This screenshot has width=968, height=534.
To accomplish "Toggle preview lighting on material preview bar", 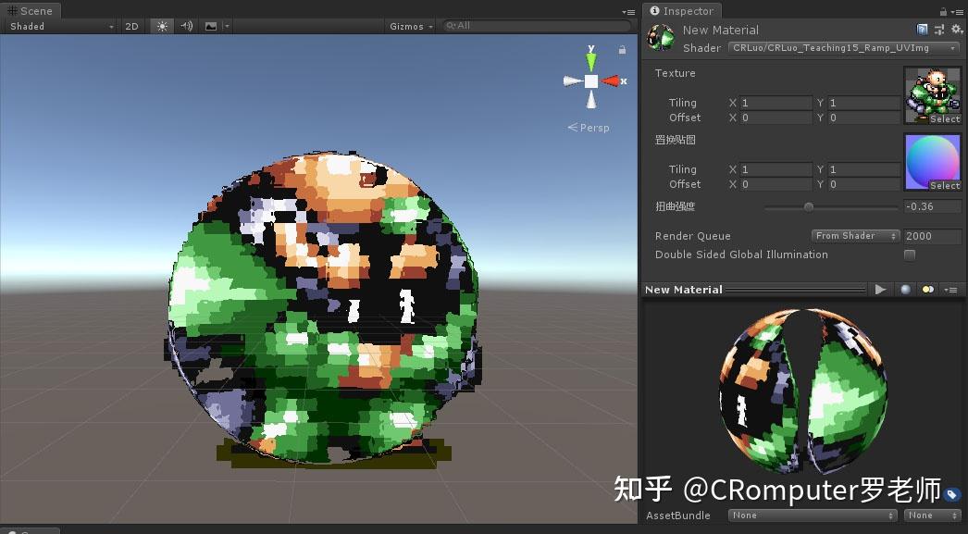I will [x=928, y=290].
